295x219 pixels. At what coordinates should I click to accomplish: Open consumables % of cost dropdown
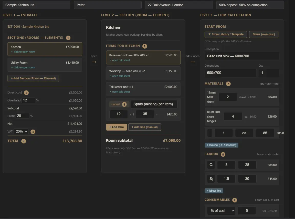pyautogui.click(x=221, y=211)
